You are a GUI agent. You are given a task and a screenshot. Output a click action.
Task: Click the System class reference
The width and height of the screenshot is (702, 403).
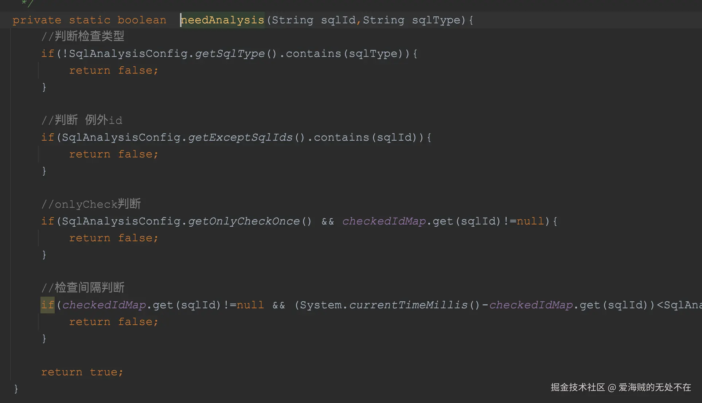pos(321,305)
